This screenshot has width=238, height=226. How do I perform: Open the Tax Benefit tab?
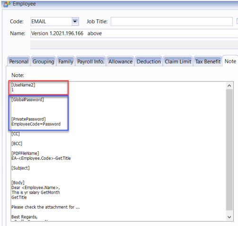[x=208, y=61]
